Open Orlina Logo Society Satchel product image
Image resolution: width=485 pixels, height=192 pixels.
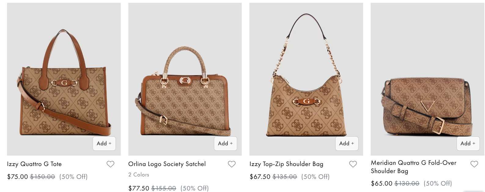click(x=185, y=79)
